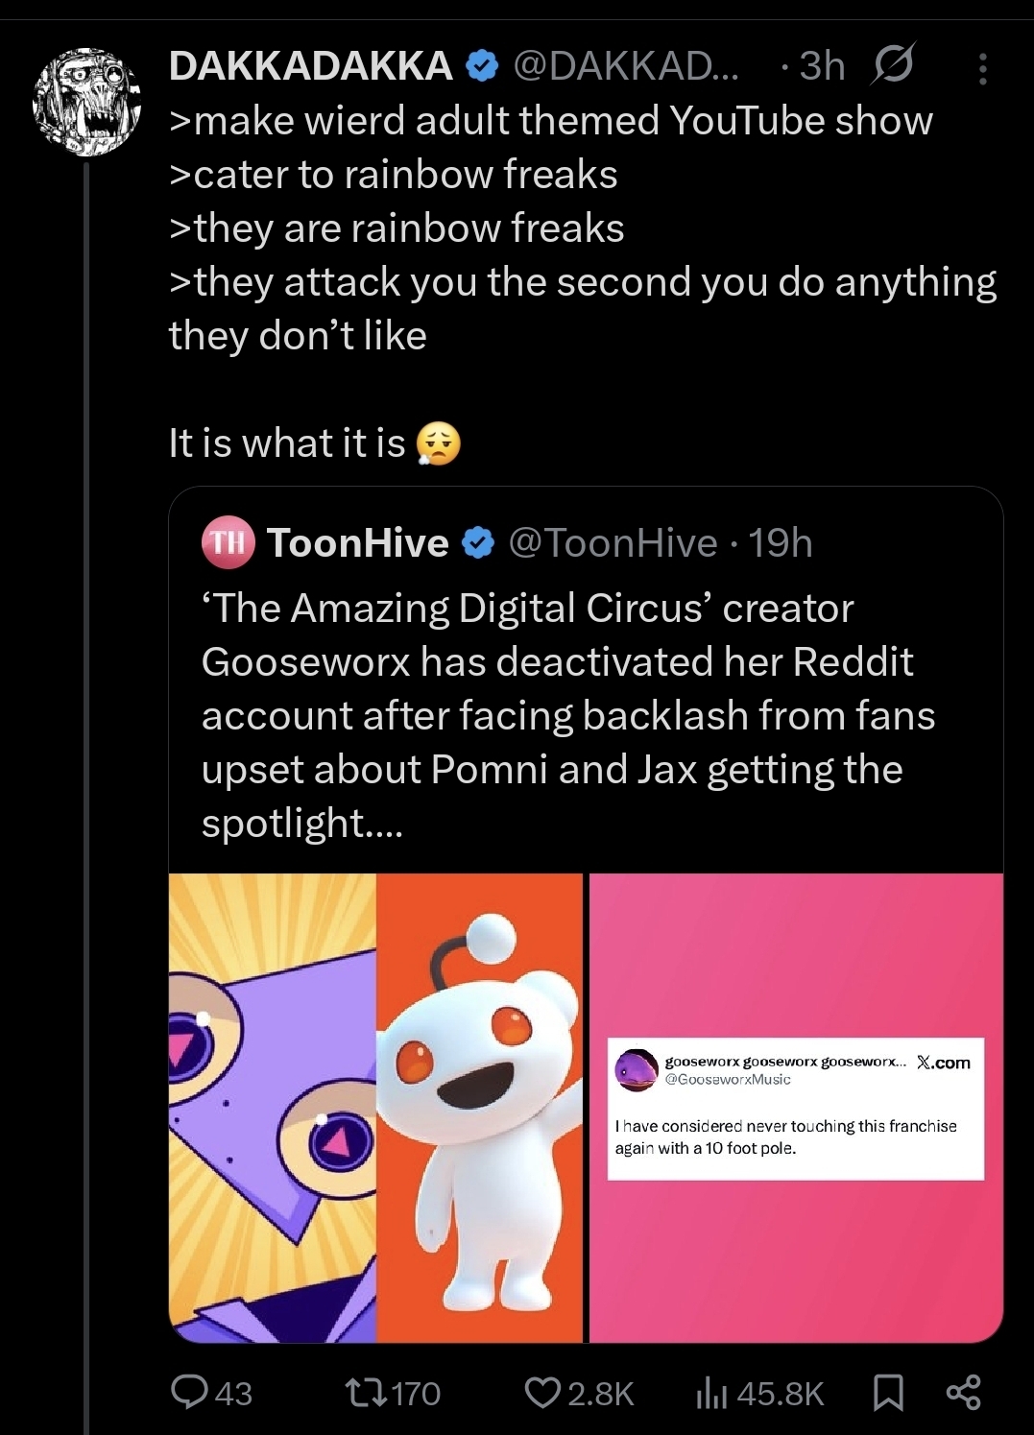
Task: Visit the @ToonHive handle in quote
Action: coord(613,543)
